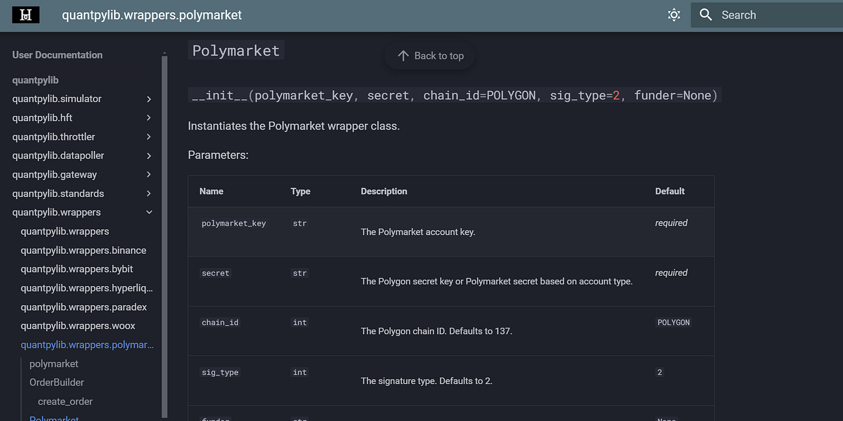Screen dimensions: 843x421
Task: Click POLYGON default value cell
Action: (x=674, y=323)
